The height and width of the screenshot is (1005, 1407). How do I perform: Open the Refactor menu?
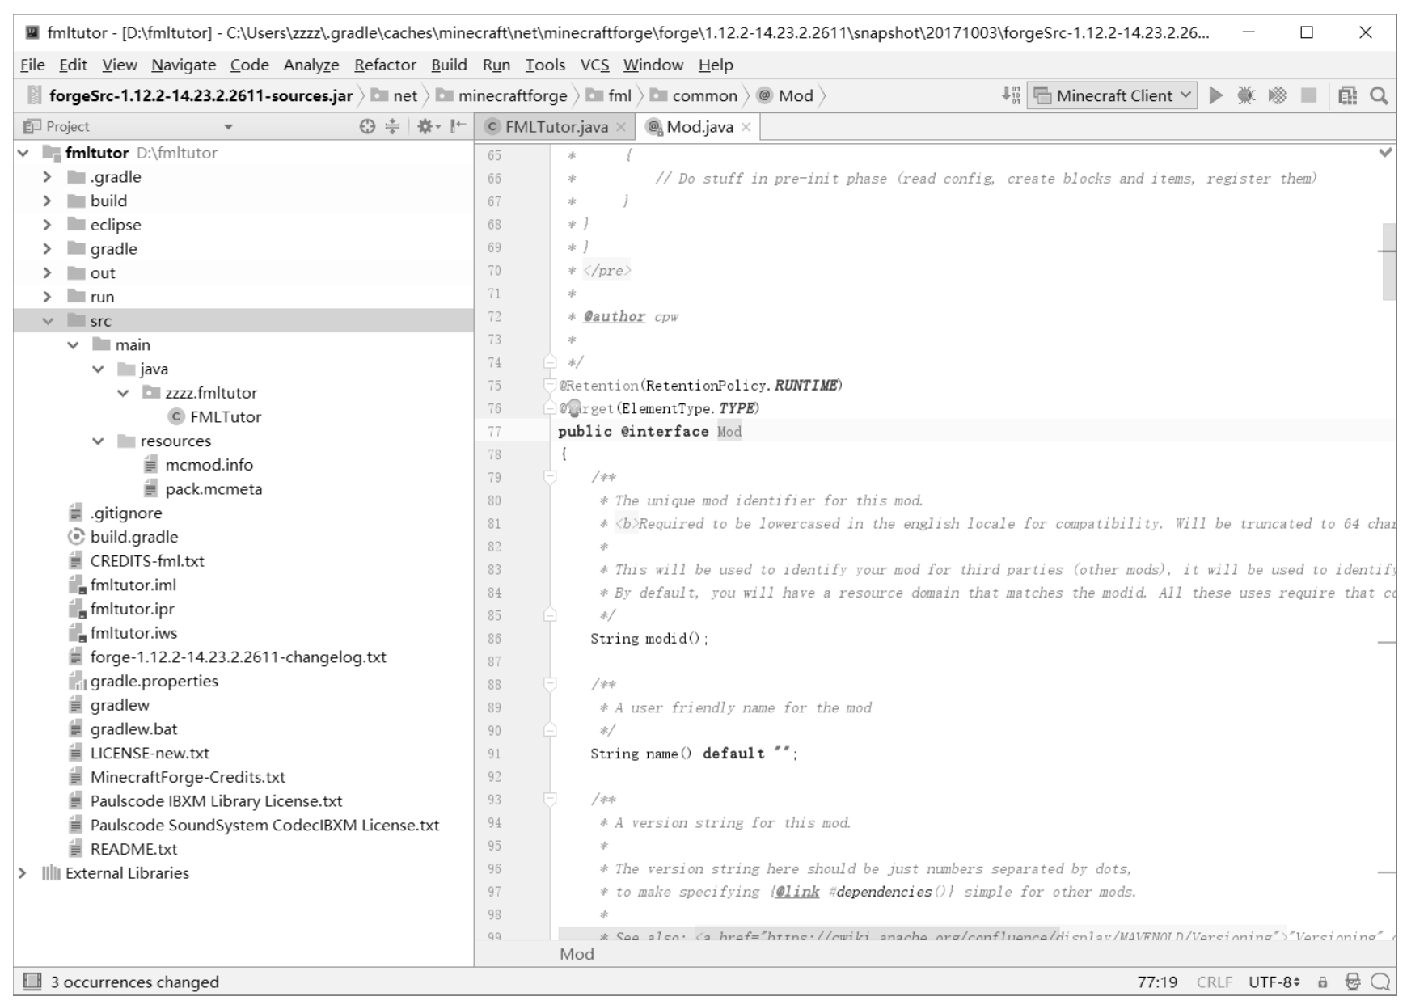pos(385,65)
